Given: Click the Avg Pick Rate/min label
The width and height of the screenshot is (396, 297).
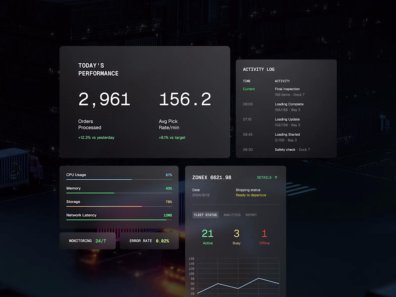Looking at the screenshot, I should (169, 125).
